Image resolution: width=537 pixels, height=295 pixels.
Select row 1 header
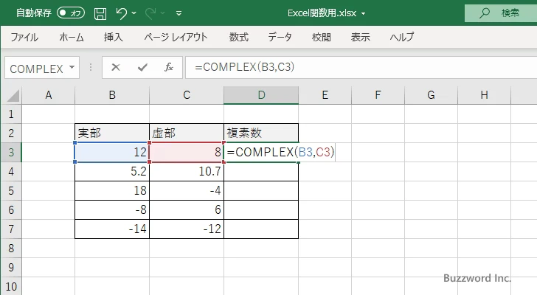[11, 114]
